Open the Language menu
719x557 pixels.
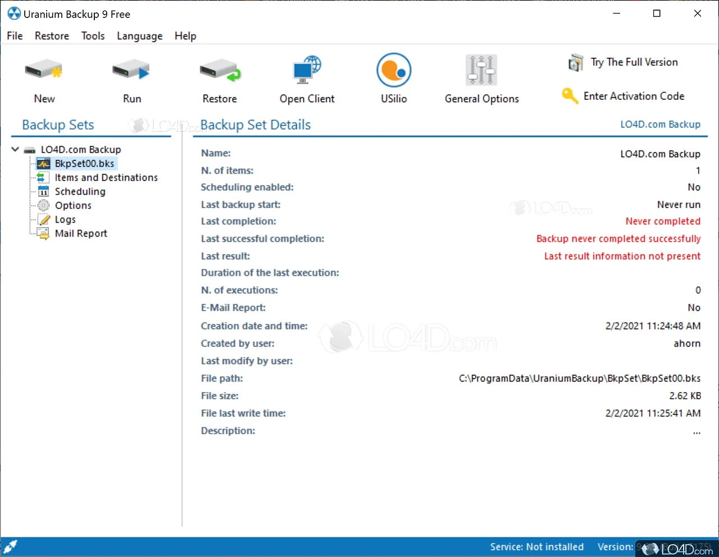pos(139,36)
